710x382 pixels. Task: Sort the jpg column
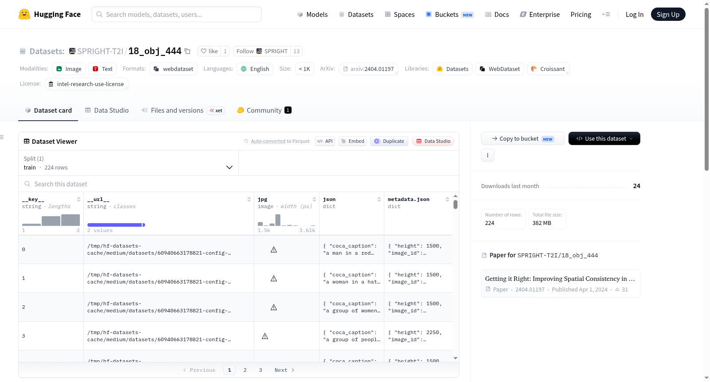314,199
